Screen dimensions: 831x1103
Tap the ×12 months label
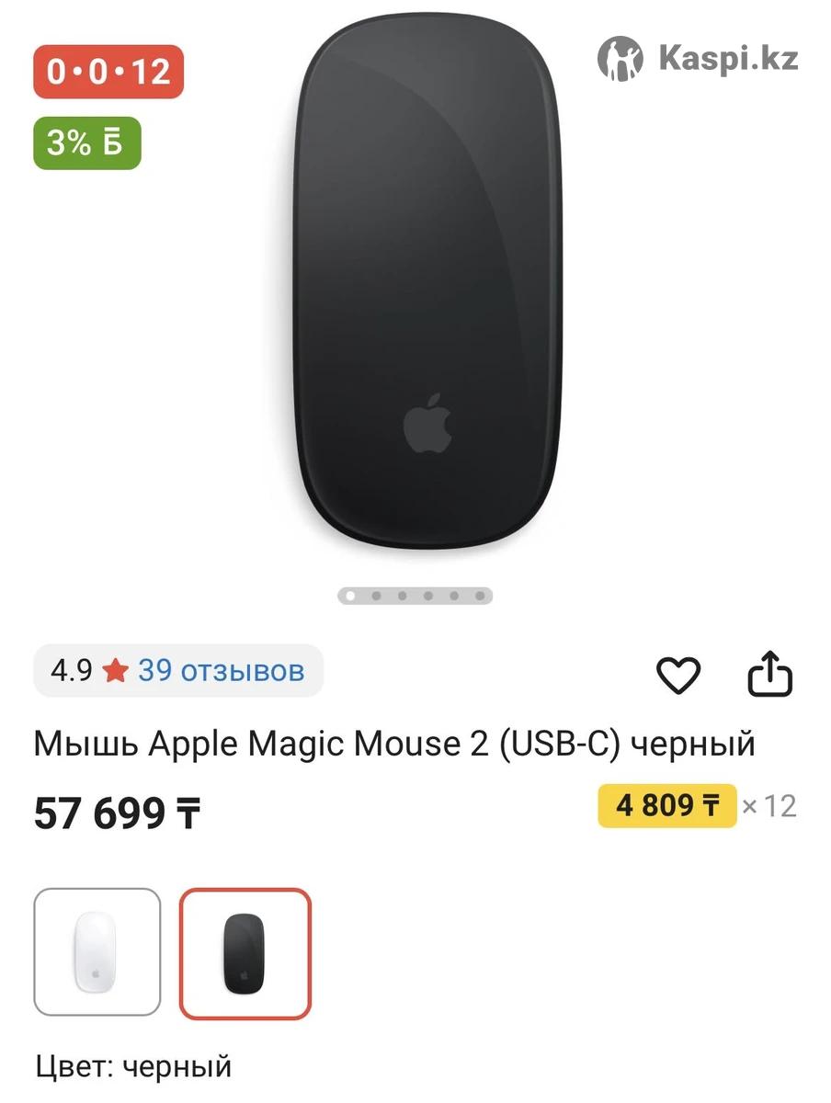tap(768, 806)
